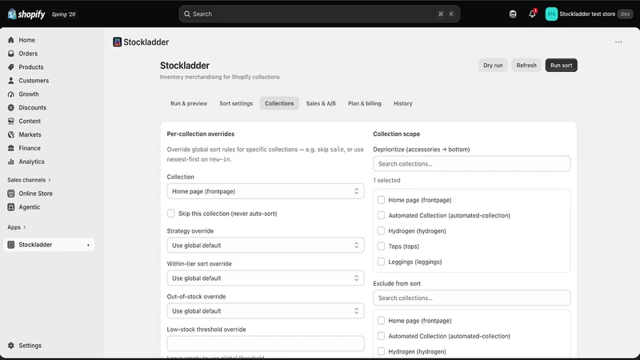The image size is (640, 360).
Task: Check Automated Collection under Exclude from sort
Action: point(382,336)
